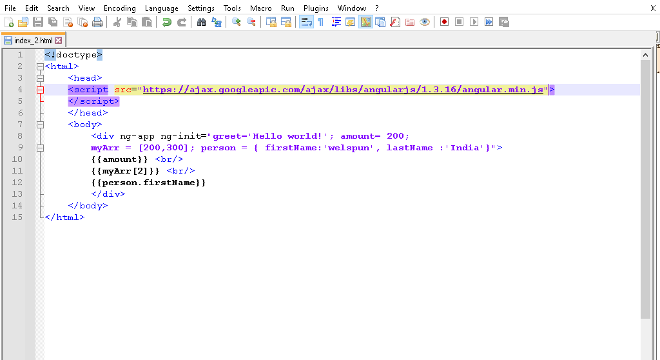Undo the last edit with the green arrow
This screenshot has height=360, width=660.
point(167,22)
